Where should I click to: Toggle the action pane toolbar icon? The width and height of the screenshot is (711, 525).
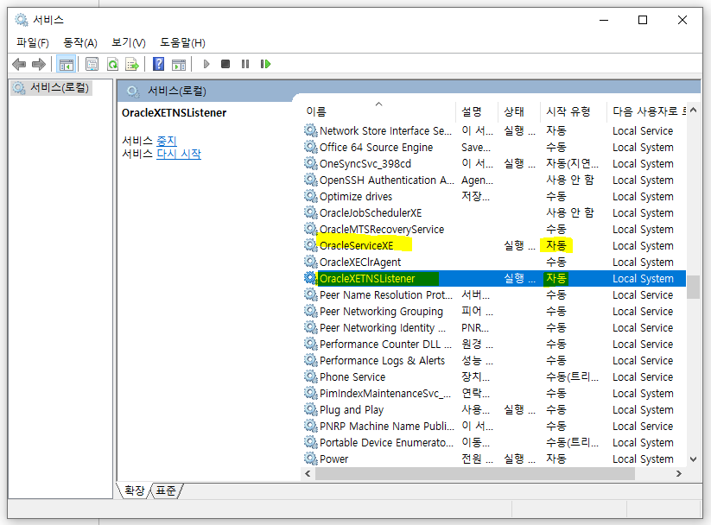click(179, 65)
